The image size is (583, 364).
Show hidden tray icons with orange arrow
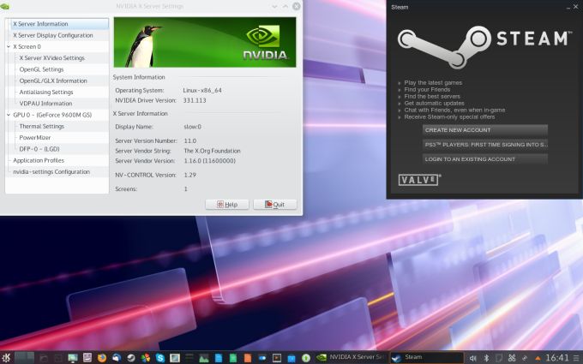click(538, 358)
